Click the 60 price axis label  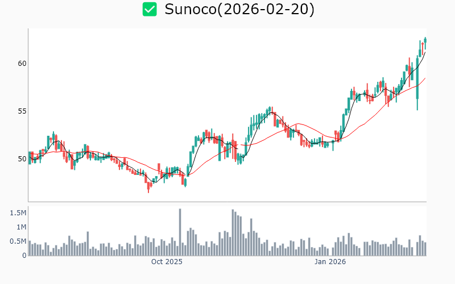(21, 63)
